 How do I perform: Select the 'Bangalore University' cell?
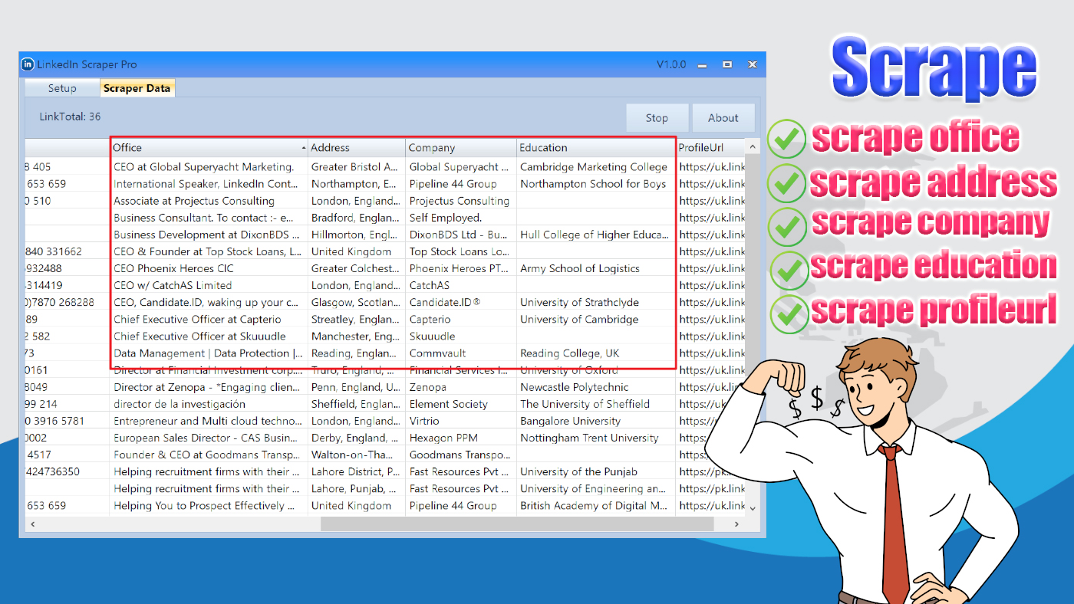596,421
